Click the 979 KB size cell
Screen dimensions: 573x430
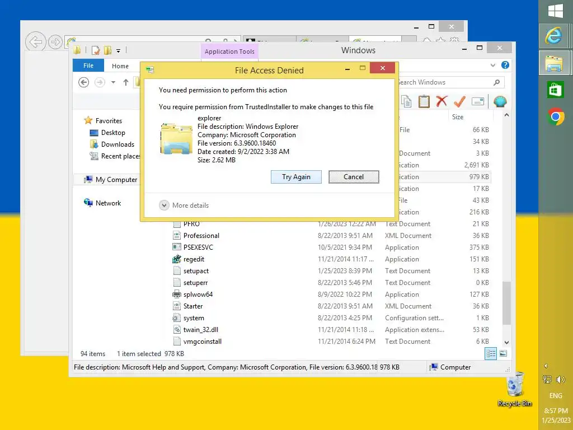(479, 177)
